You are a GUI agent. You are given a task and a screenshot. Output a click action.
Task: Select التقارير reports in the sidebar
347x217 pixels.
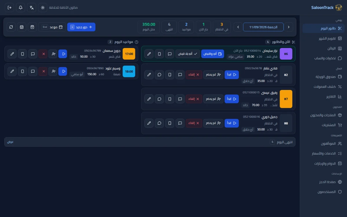coord(323,97)
